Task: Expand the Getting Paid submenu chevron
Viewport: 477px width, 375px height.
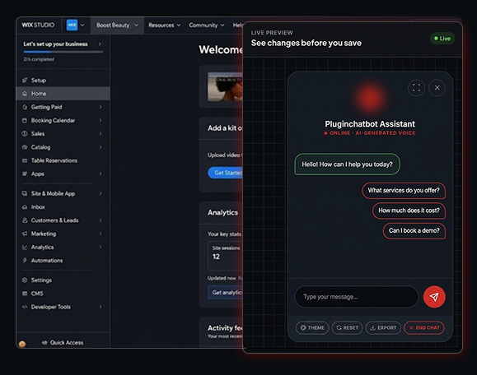Action: (x=100, y=107)
